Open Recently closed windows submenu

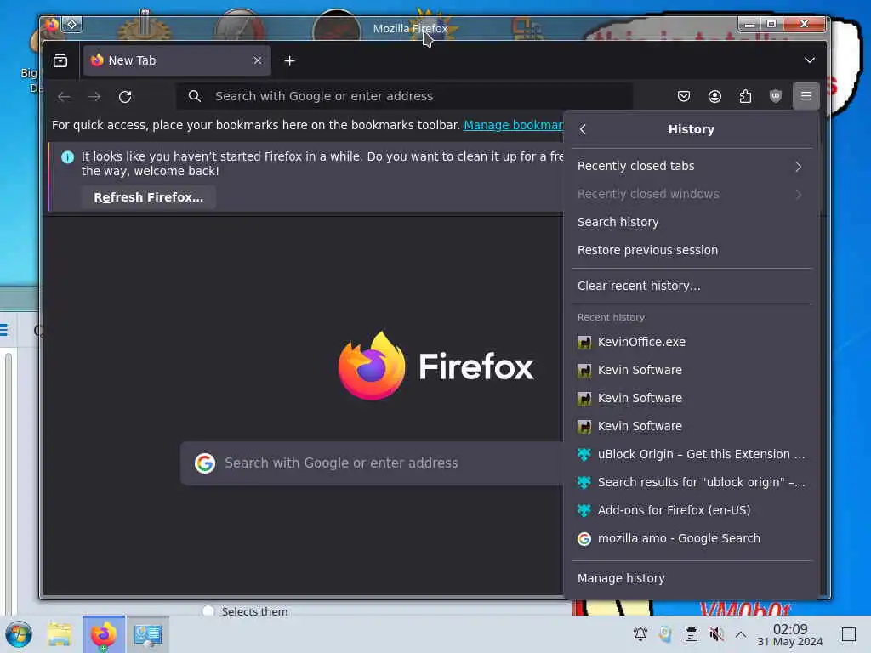coord(691,195)
